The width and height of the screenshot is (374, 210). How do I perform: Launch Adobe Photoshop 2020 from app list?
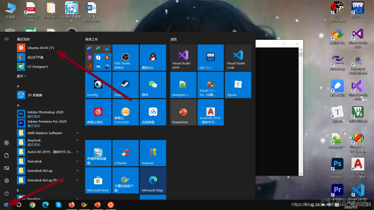(x=48, y=114)
